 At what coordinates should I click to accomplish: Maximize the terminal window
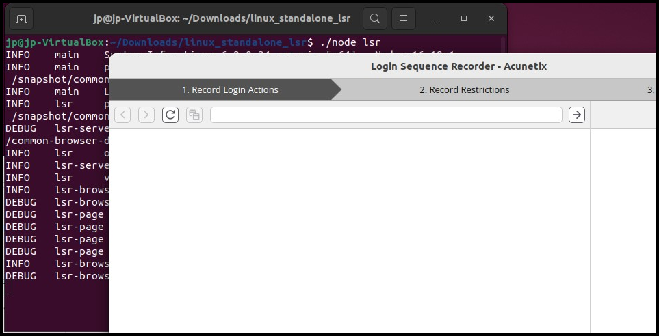[464, 19]
